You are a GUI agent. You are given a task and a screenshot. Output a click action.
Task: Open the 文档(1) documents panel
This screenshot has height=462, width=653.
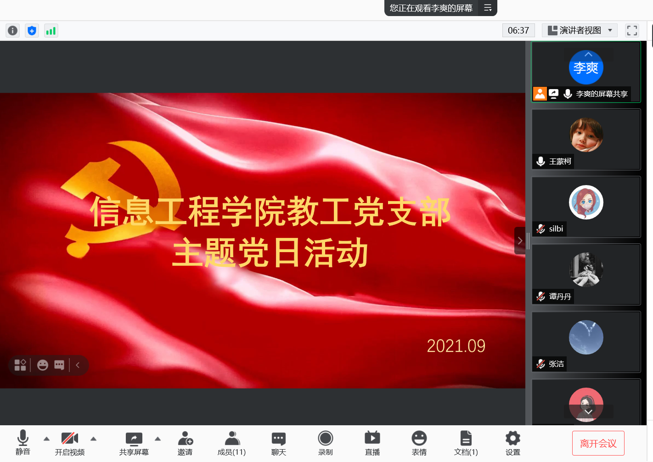tap(466, 443)
